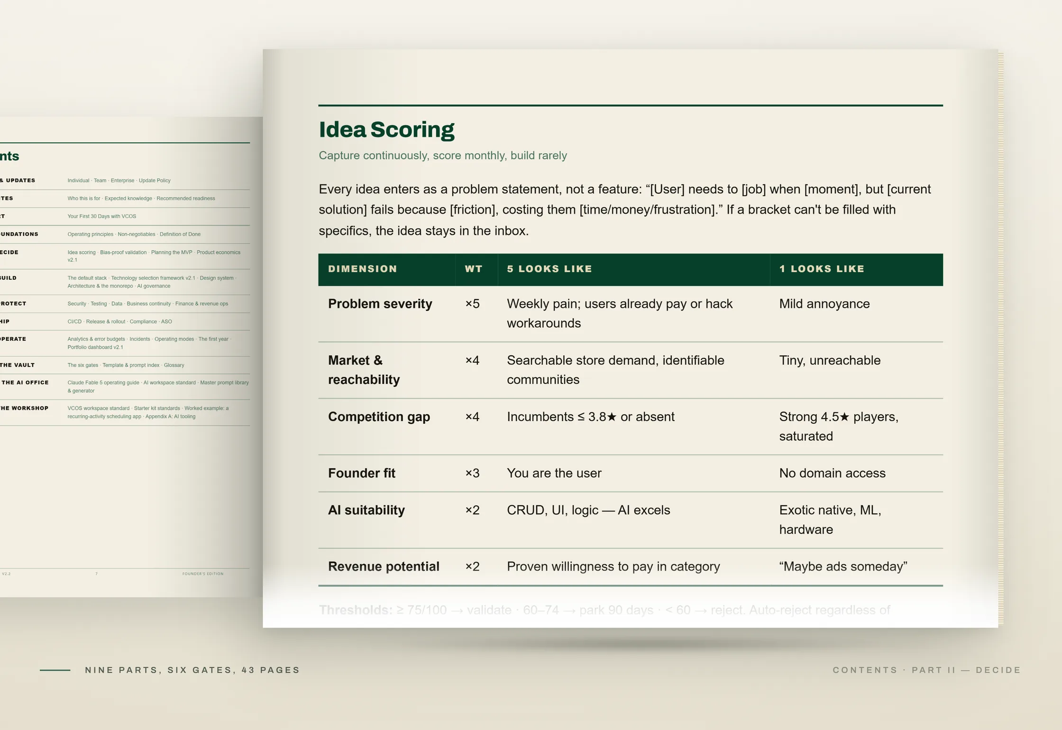Click the "You are the user" cell
This screenshot has width=1062, height=730.
point(554,473)
